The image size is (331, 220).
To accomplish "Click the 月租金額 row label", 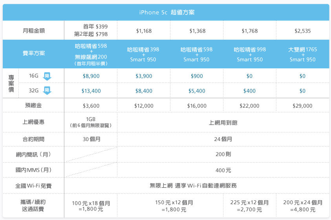I will 34,31.
